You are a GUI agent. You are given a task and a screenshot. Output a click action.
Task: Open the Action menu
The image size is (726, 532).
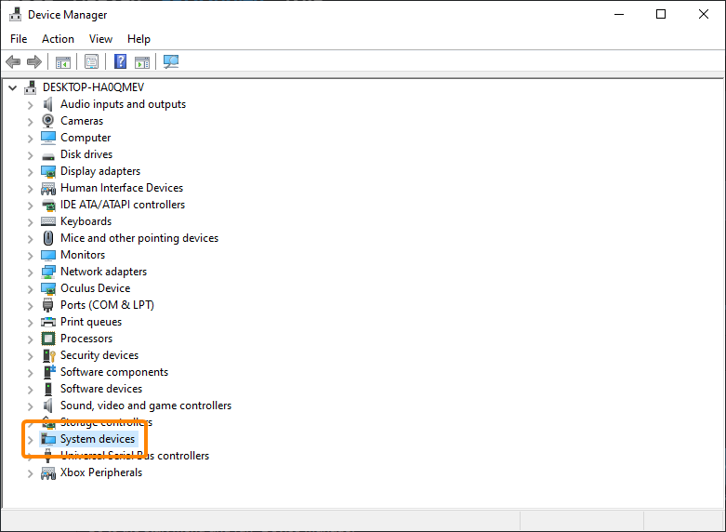[58, 39]
